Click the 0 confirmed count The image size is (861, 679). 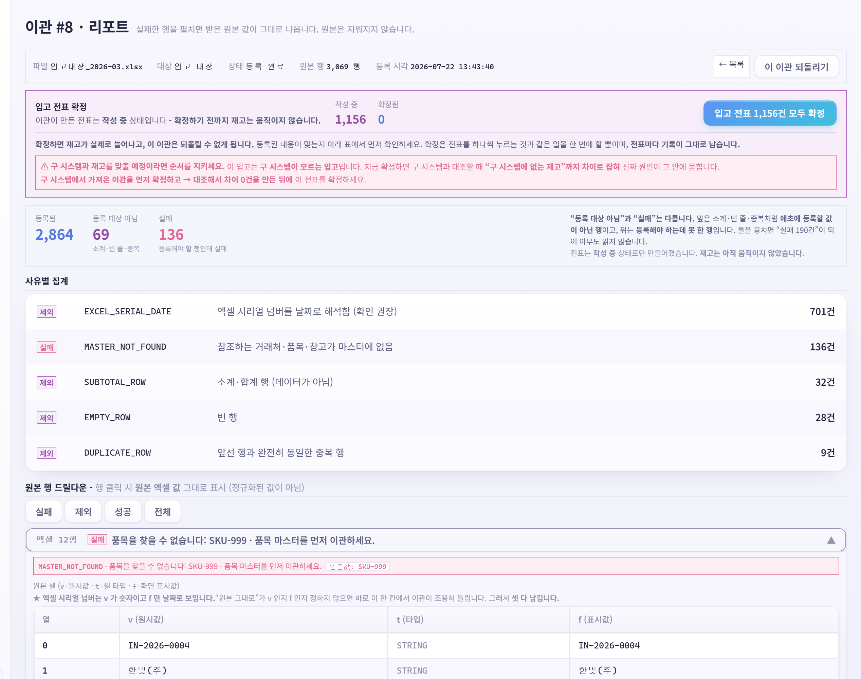(381, 120)
